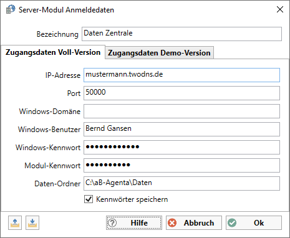Open help with the Hilfe button

(134, 223)
